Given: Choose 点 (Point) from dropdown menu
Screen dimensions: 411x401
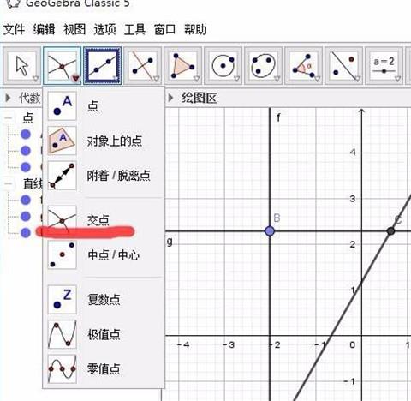Looking at the screenshot, I should tap(104, 106).
